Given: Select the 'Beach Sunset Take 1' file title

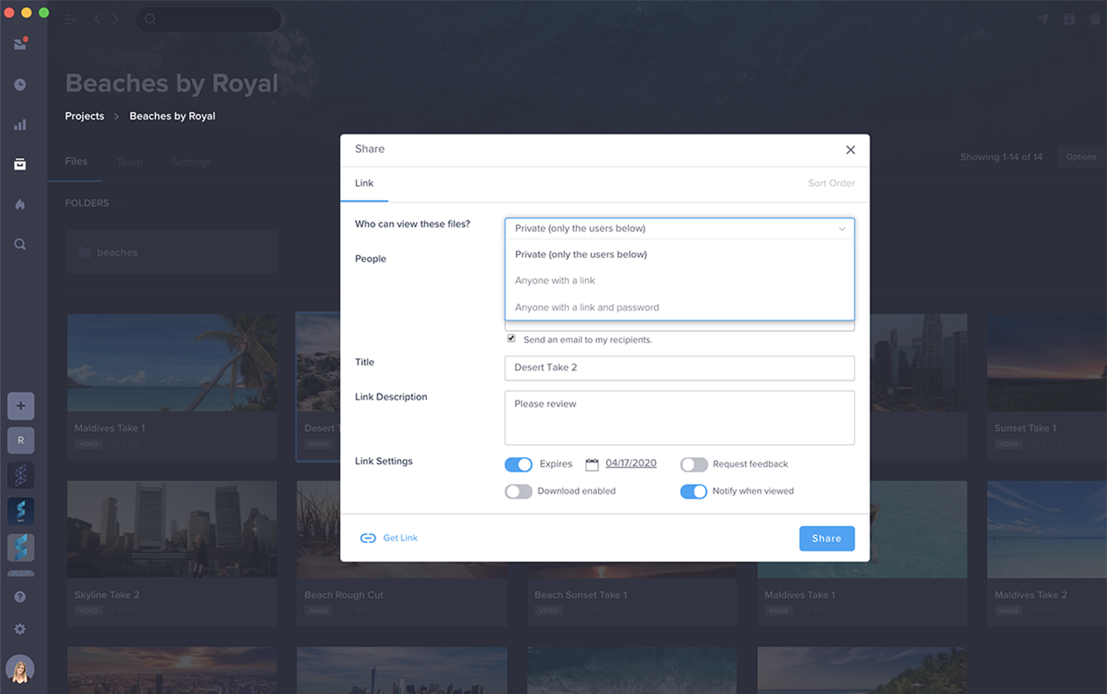Looking at the screenshot, I should coord(581,595).
